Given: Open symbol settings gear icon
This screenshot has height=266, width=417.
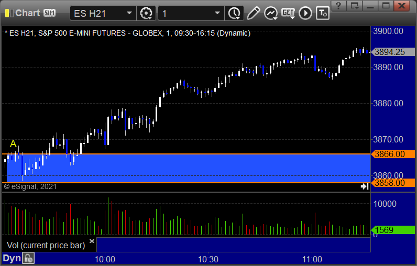Looking at the screenshot, I should click(146, 13).
